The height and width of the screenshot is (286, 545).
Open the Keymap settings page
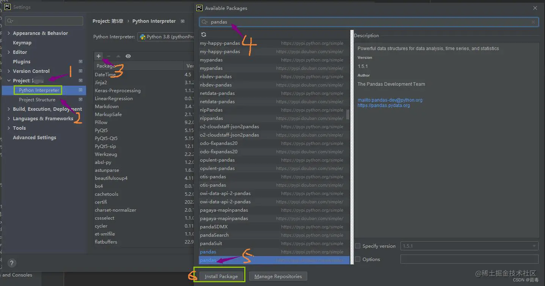(x=22, y=42)
